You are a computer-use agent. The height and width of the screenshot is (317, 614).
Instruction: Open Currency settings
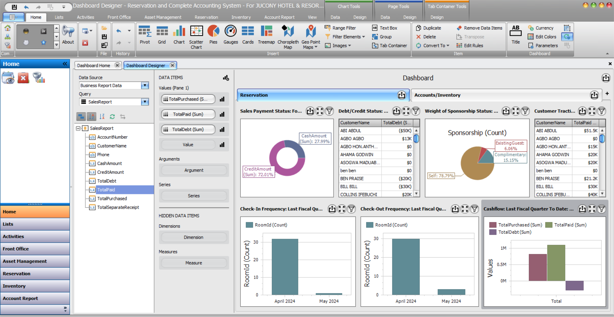pyautogui.click(x=540, y=28)
